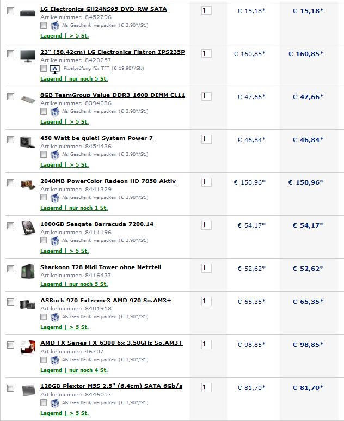Select the LG GH24NS95 DVD-RW row checkbox

(x=10, y=10)
